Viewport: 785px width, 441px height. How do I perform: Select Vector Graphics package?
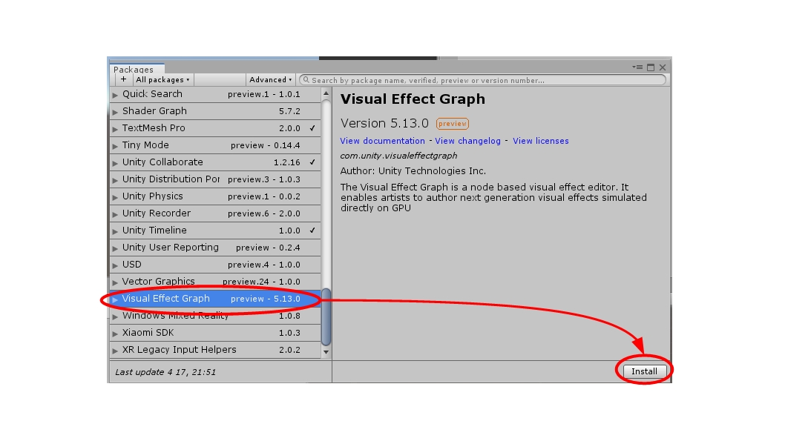pyautogui.click(x=215, y=282)
